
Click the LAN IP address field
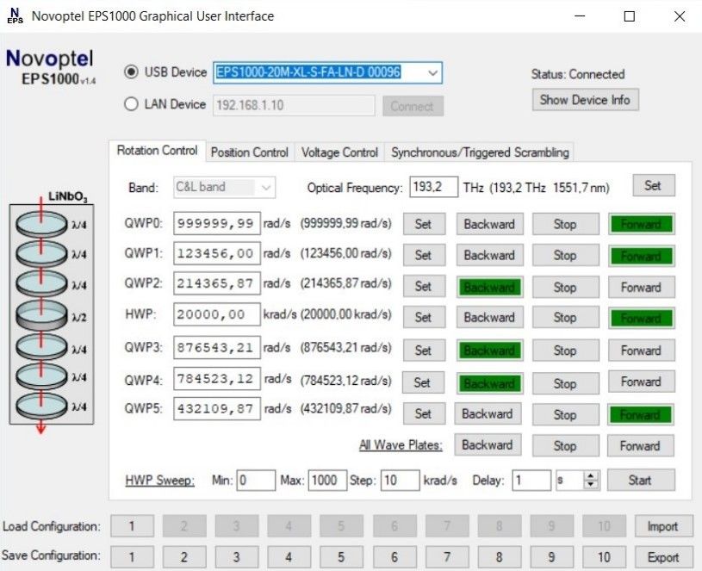[294, 106]
